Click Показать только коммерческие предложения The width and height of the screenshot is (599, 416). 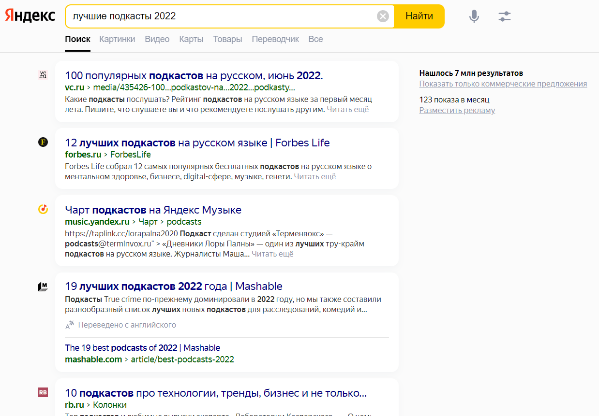[x=503, y=84]
